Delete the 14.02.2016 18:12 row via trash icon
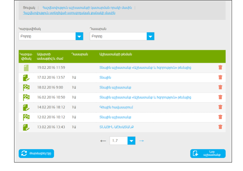Viewport: 243px width, 171px height. coord(220,107)
